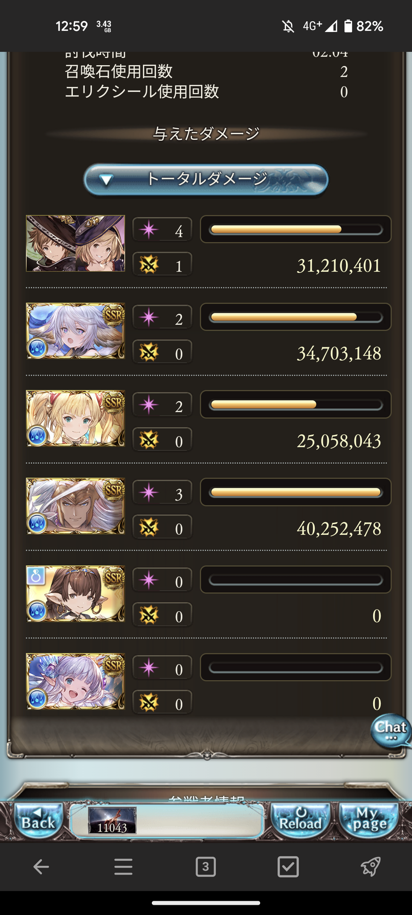Click the skull icon showing 1 for main character
412x915 pixels.
pyautogui.click(x=149, y=265)
